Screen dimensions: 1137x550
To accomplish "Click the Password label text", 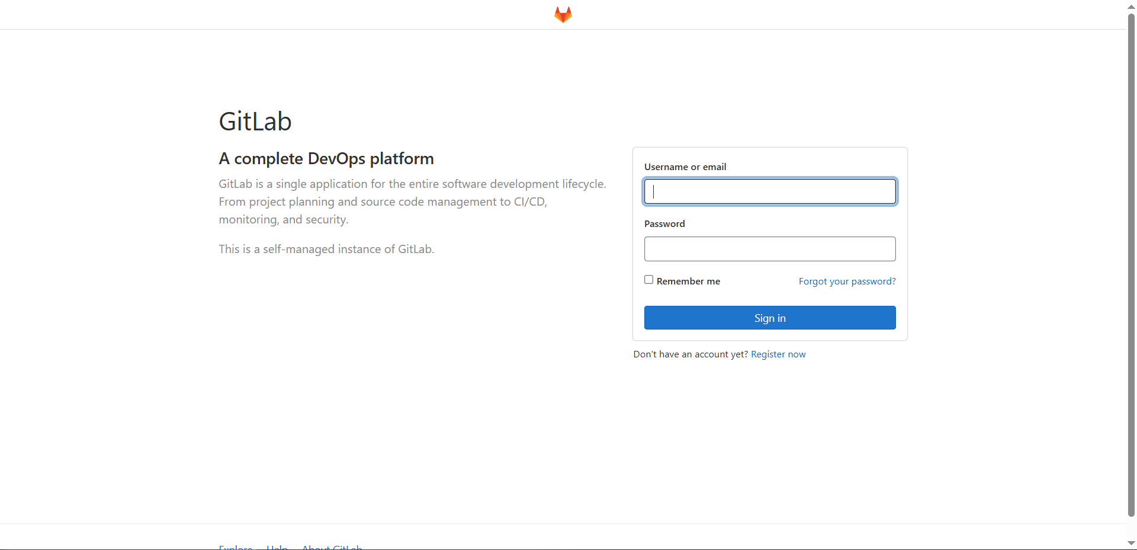I will [664, 224].
